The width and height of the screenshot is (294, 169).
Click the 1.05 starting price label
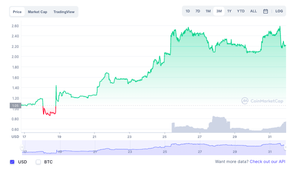15,106
